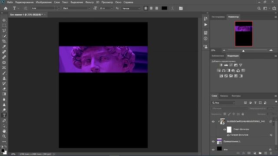Select the Horizontal Type tool

click(x=4, y=115)
